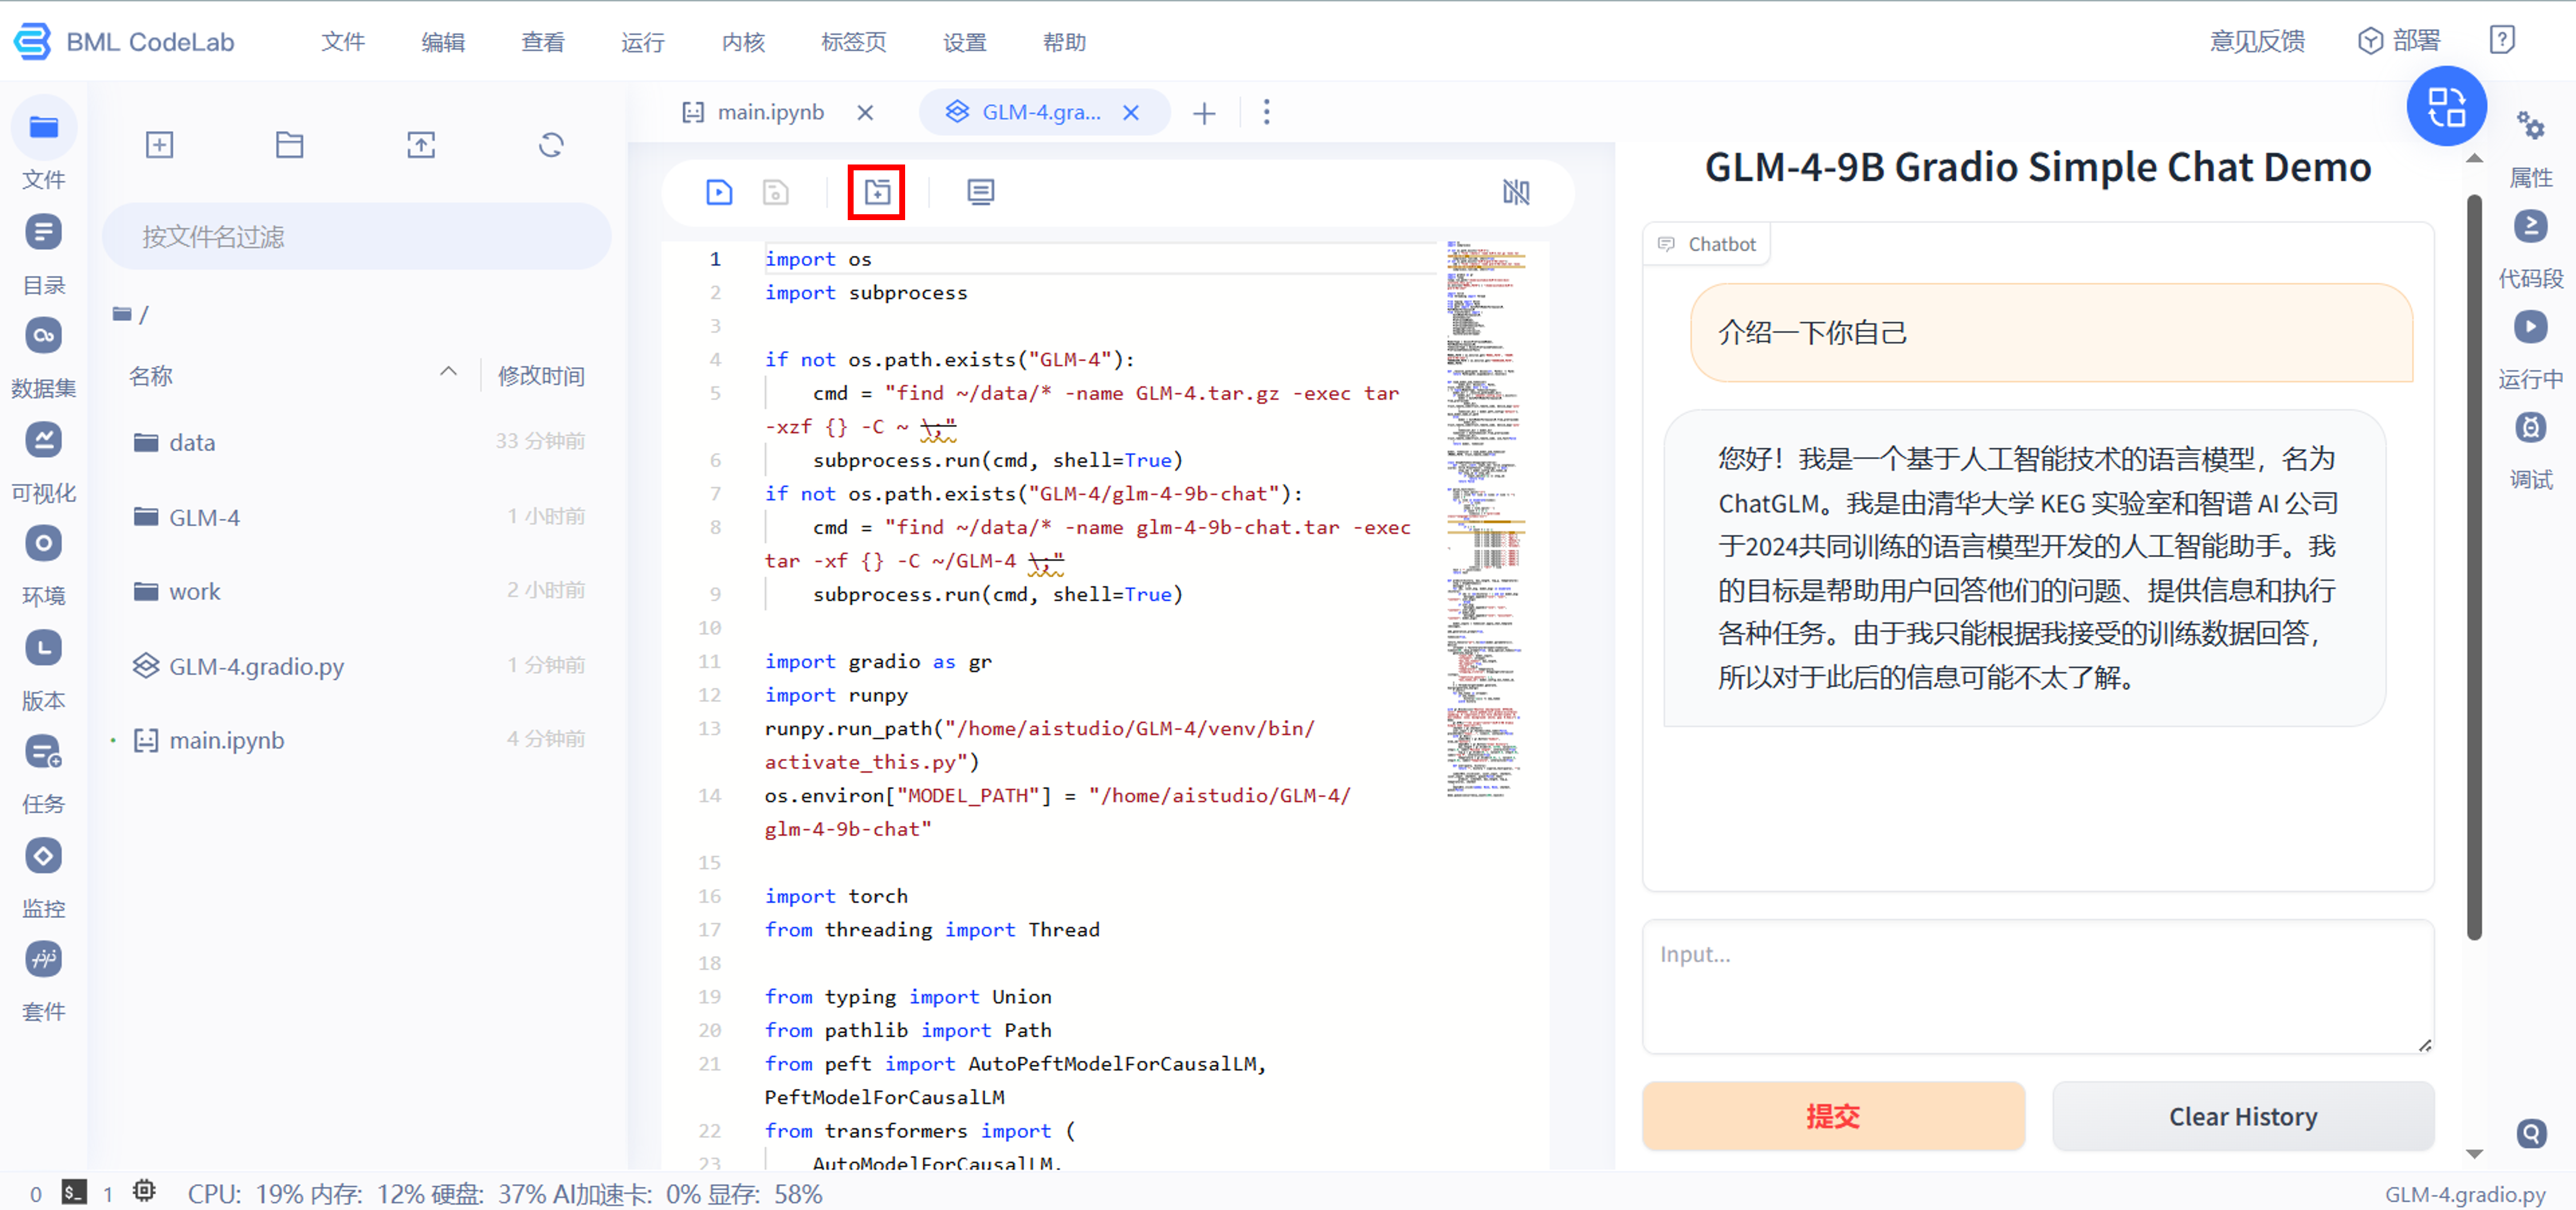2576x1210 pixels.
Task: Close the GLM-4.gra... tab
Action: [x=1131, y=113]
